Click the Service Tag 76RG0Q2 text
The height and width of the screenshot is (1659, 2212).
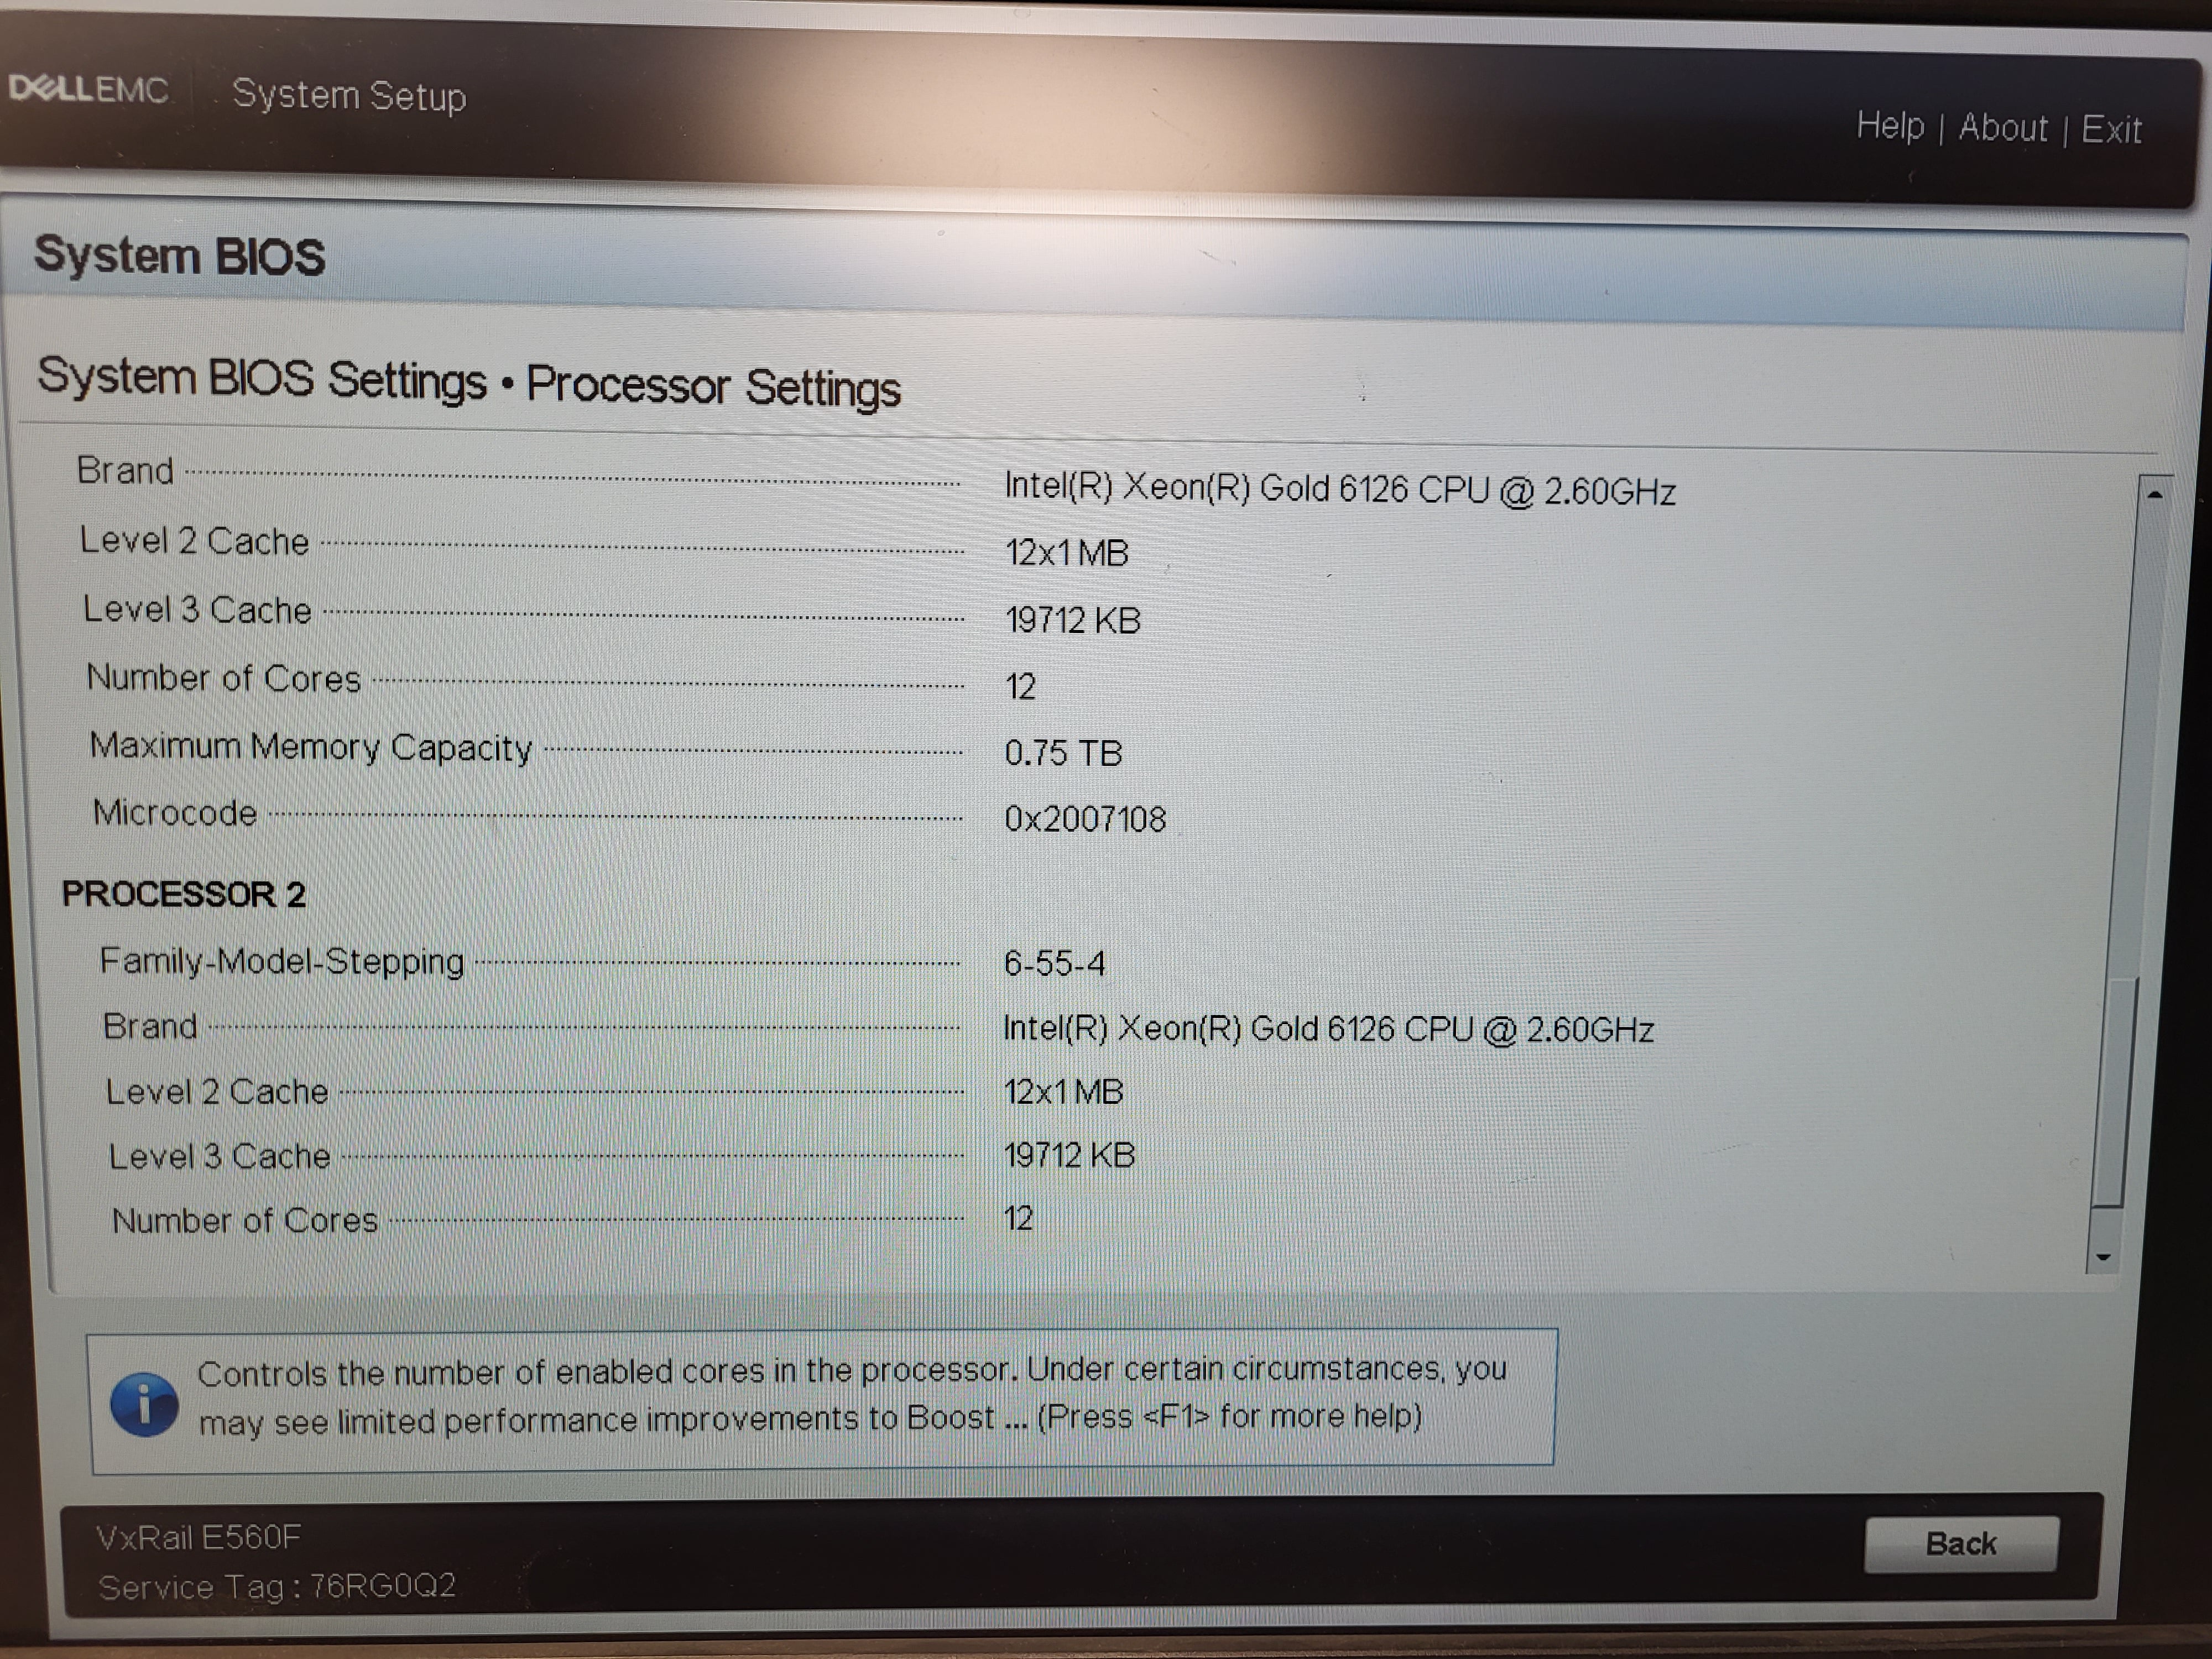pyautogui.click(x=277, y=1586)
